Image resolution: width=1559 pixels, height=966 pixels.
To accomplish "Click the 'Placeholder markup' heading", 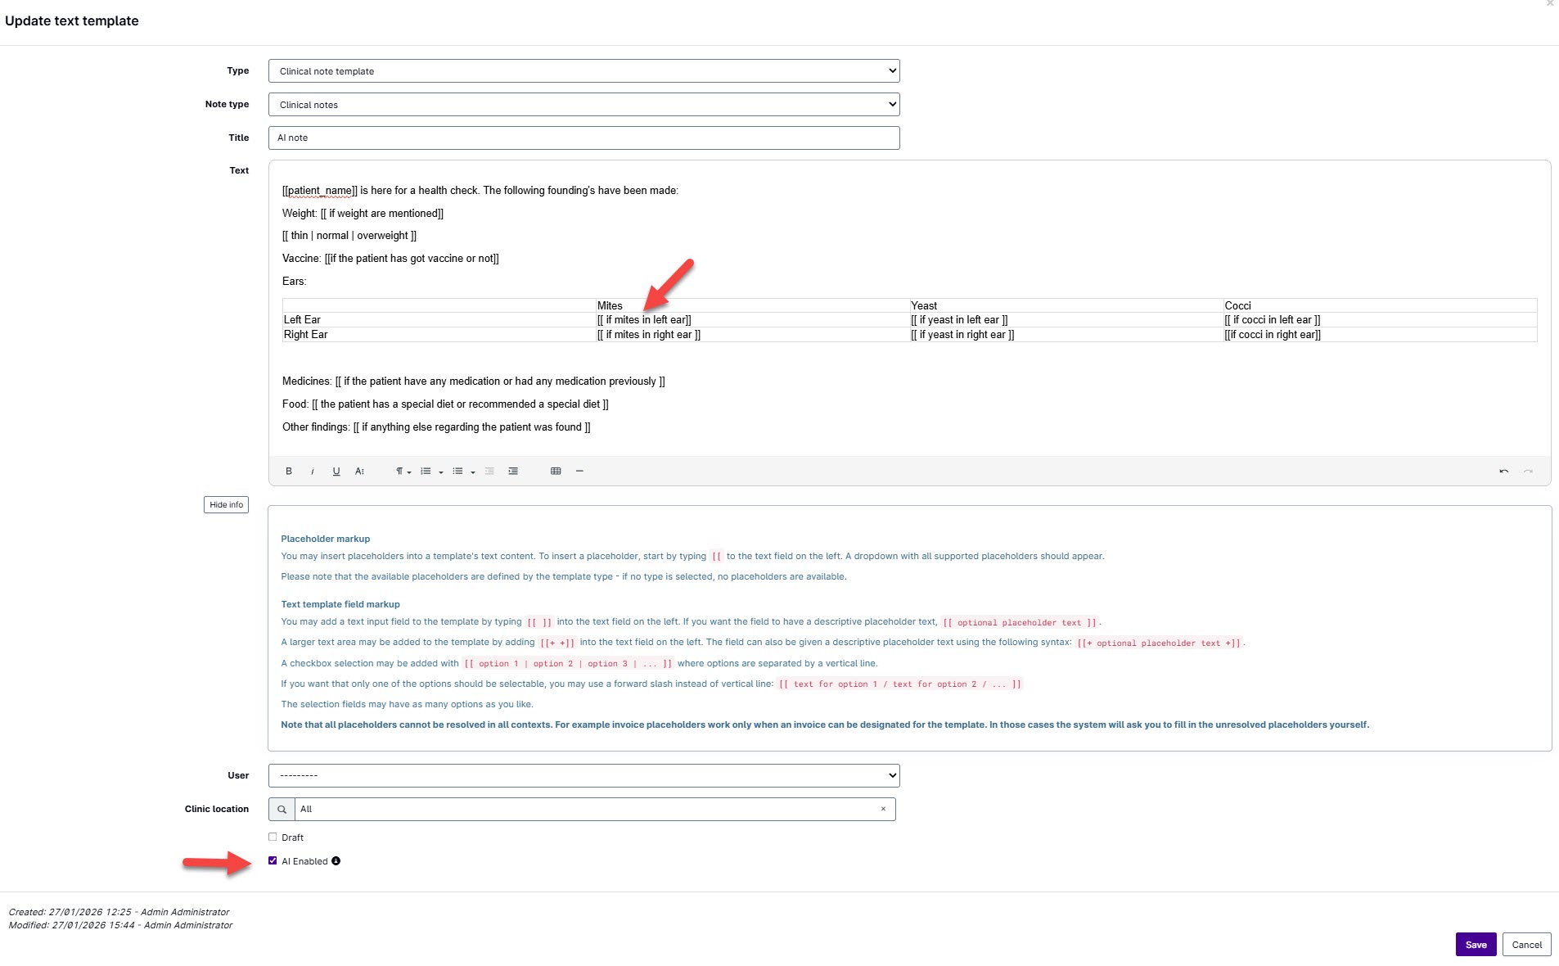I will coord(326,539).
